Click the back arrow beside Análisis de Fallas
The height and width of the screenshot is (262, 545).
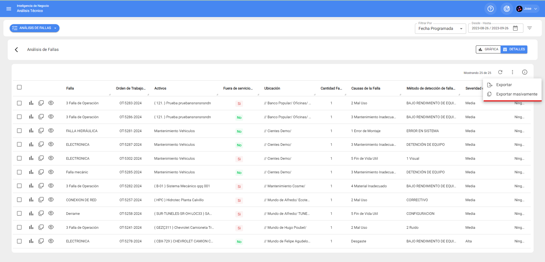pyautogui.click(x=17, y=50)
